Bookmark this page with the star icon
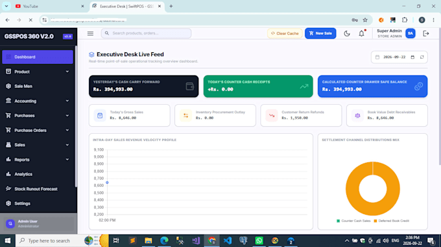441x247 pixels. click(x=365, y=20)
